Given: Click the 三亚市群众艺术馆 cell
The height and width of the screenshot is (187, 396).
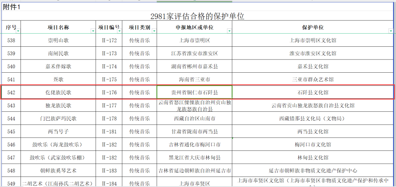Looking at the screenshot, I should pyautogui.click(x=313, y=79).
